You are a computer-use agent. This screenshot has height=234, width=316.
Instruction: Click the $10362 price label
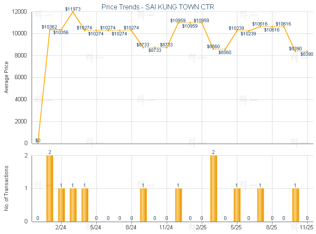click(50, 27)
